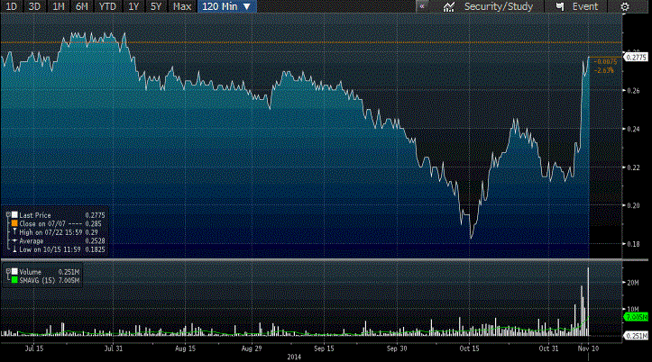This screenshot has height=362, width=652.
Task: Switch to the 1D time range
Action: click(x=11, y=6)
